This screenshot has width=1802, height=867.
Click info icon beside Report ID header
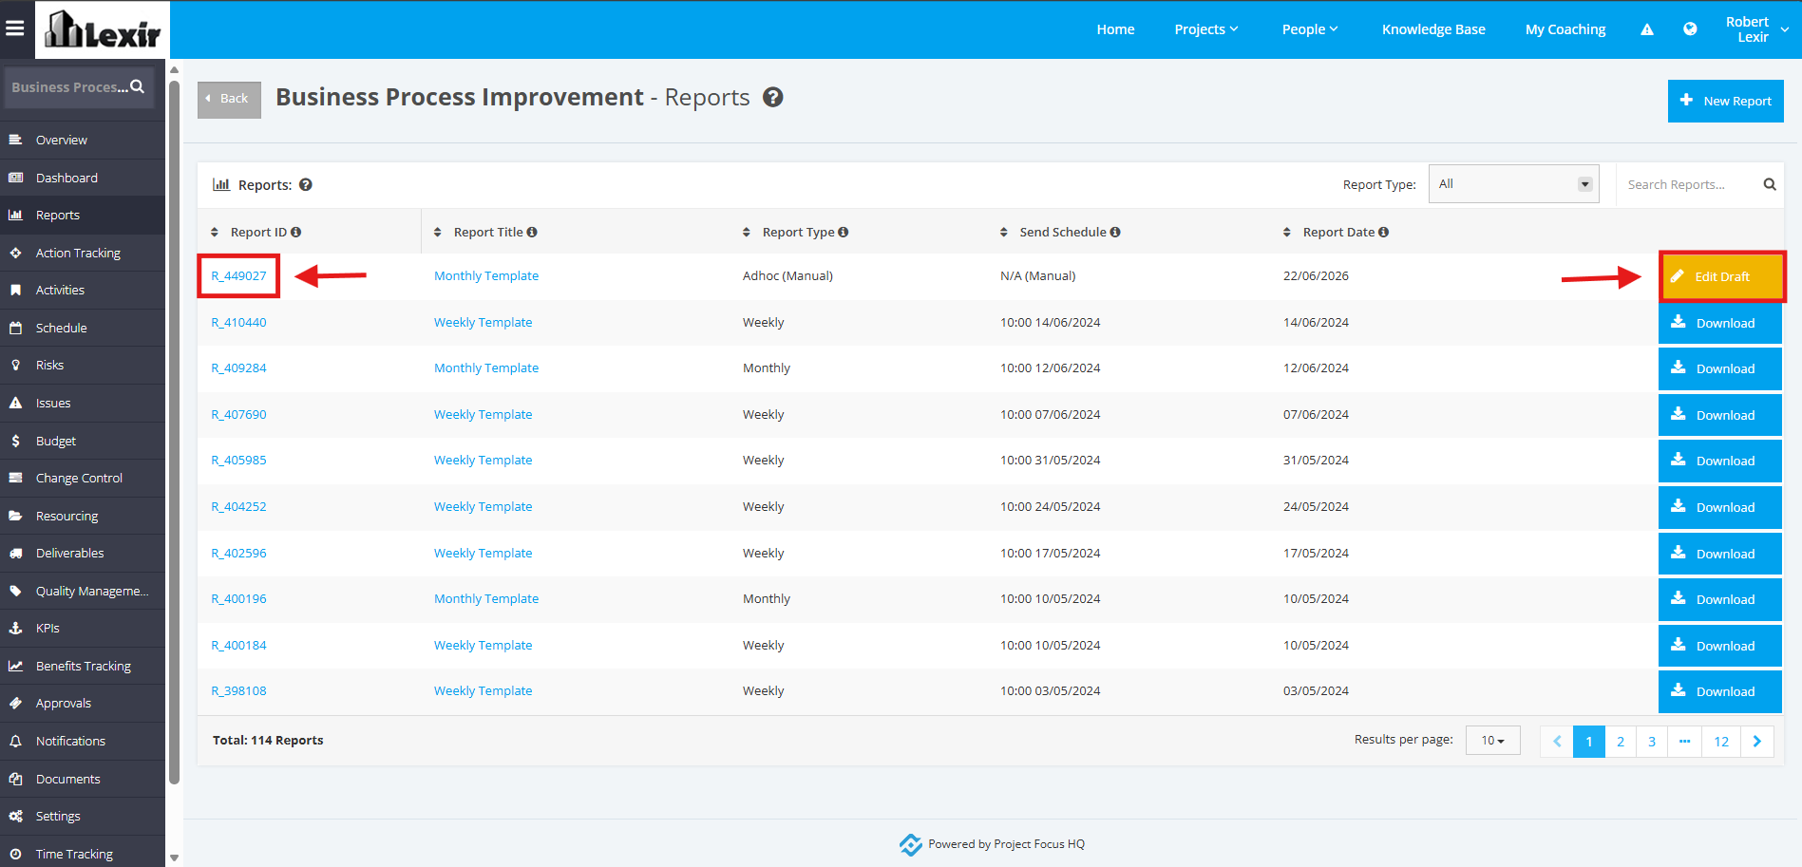point(296,232)
